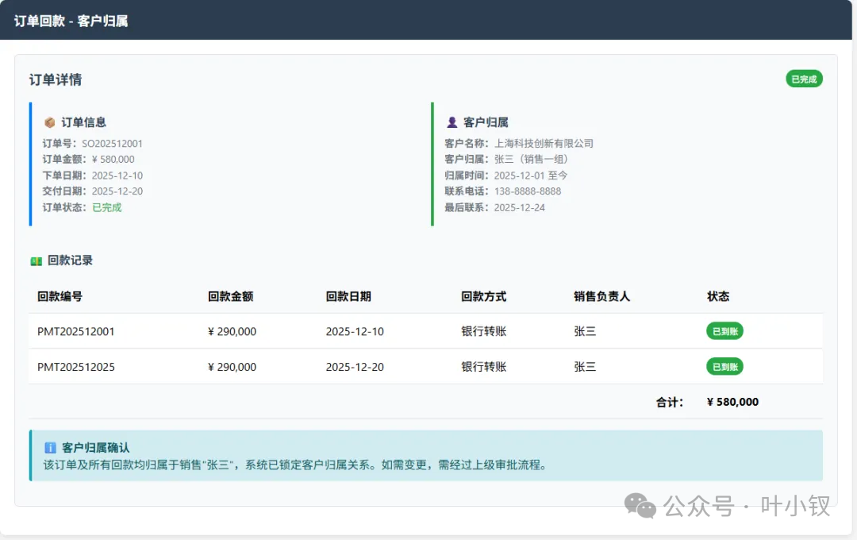Click the 回款记录 section heading

click(70, 260)
